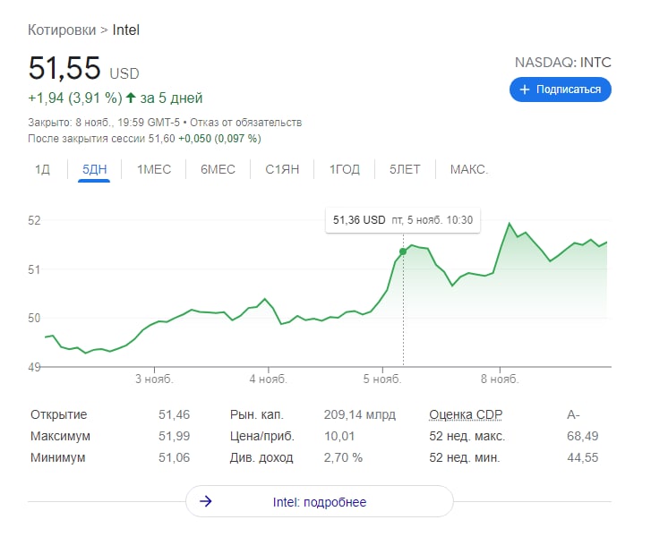Switch to the 1МЕС chart range
The image size is (651, 537).
pos(154,169)
